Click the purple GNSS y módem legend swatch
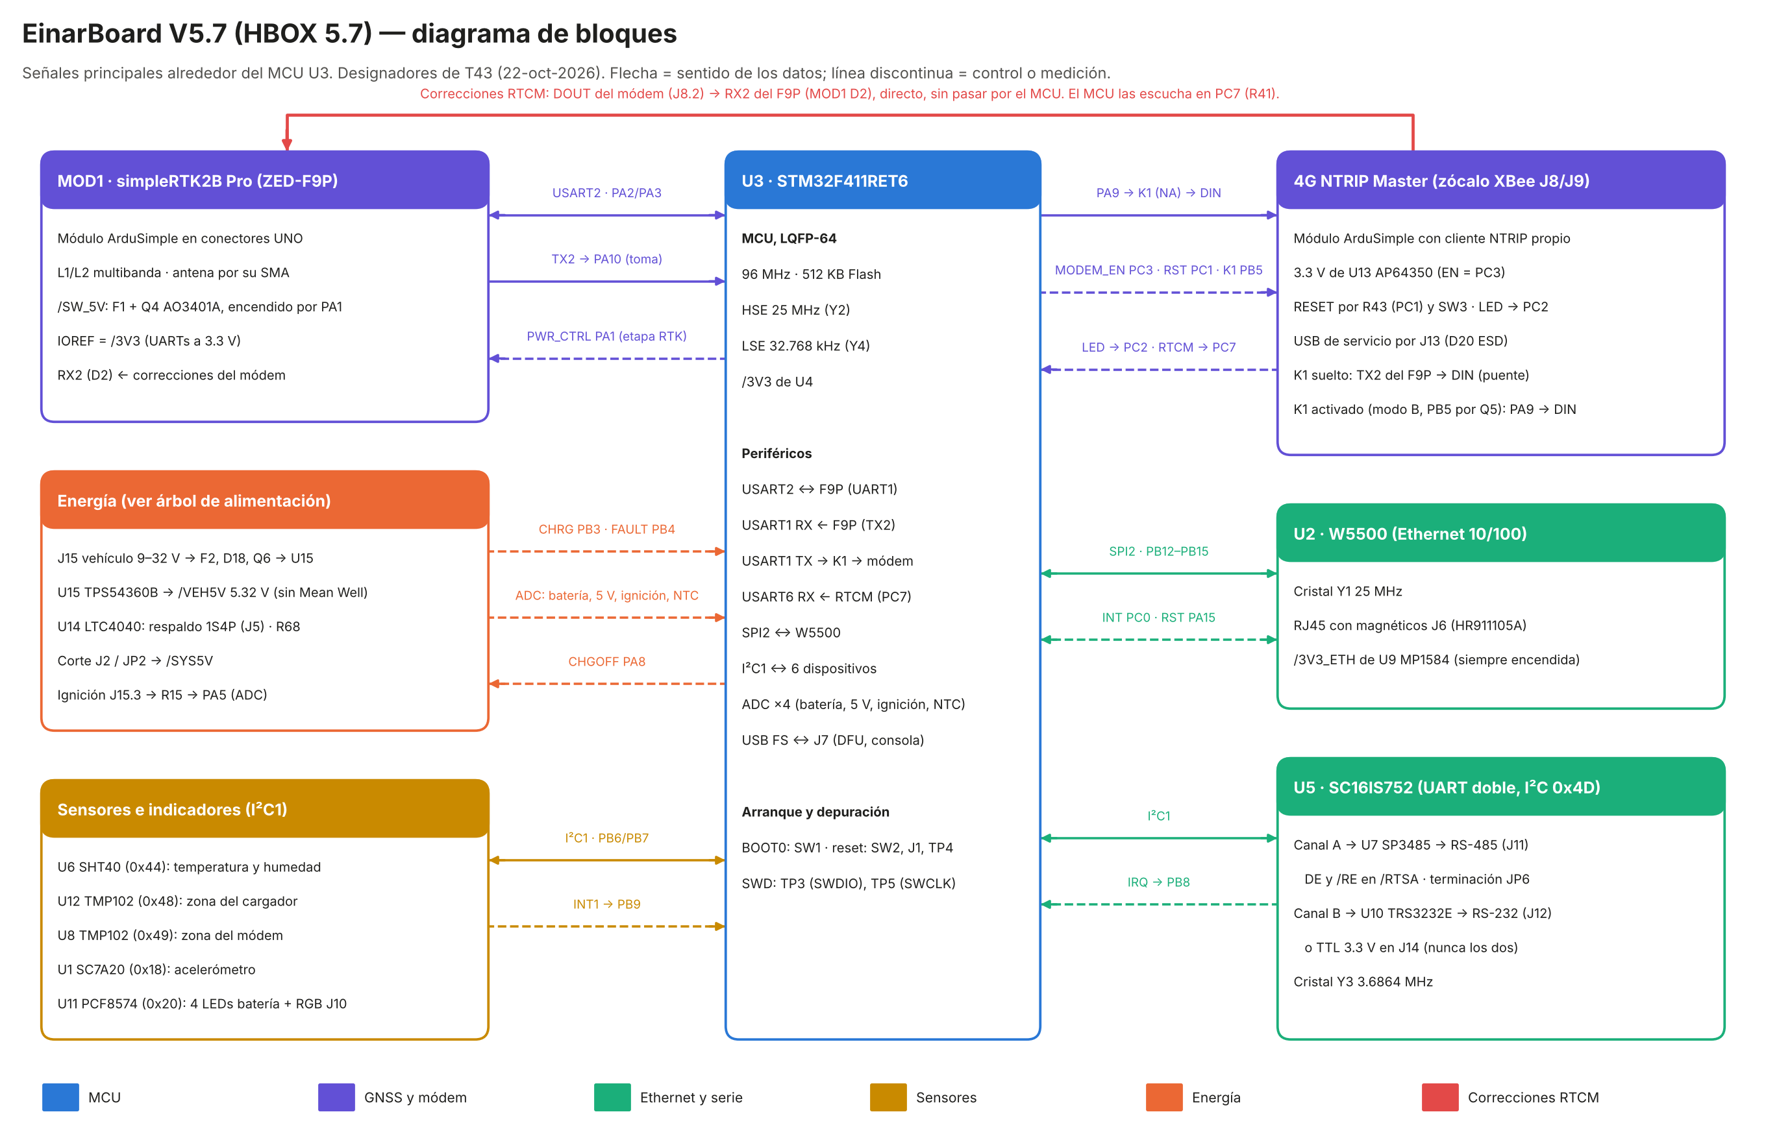Image resolution: width=1766 pixels, height=1147 pixels. pyautogui.click(x=336, y=1096)
